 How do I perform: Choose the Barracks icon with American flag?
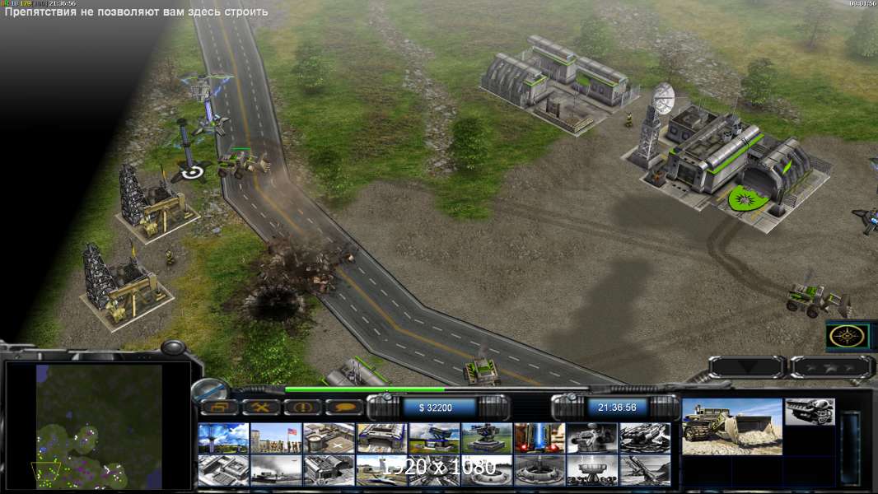tap(276, 438)
